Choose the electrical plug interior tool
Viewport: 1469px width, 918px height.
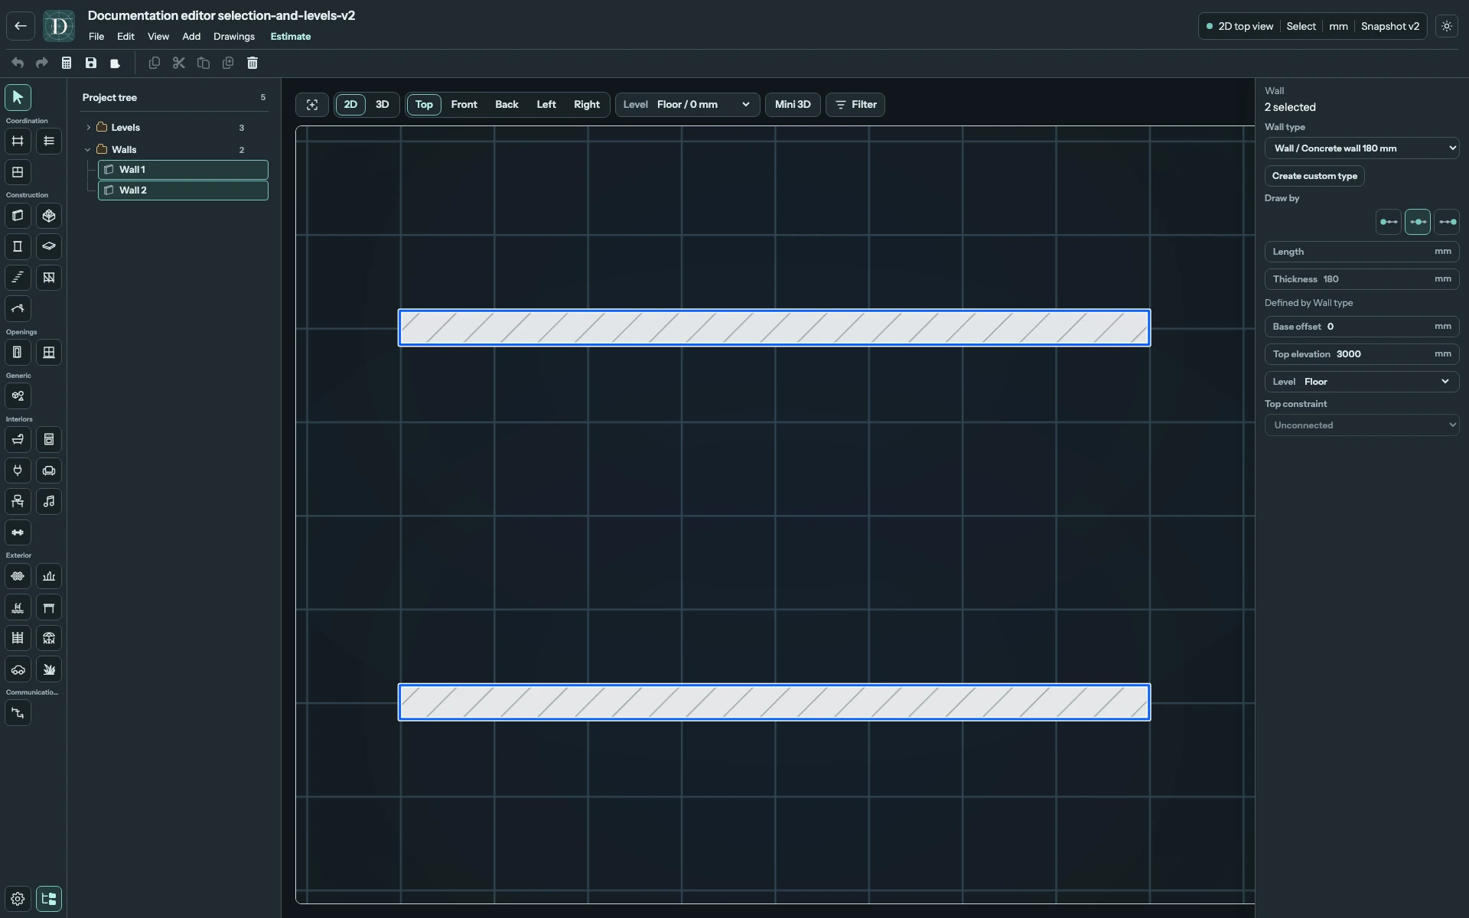pyautogui.click(x=18, y=470)
